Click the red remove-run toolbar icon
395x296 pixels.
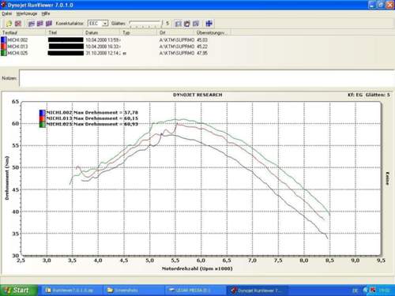click(x=18, y=24)
